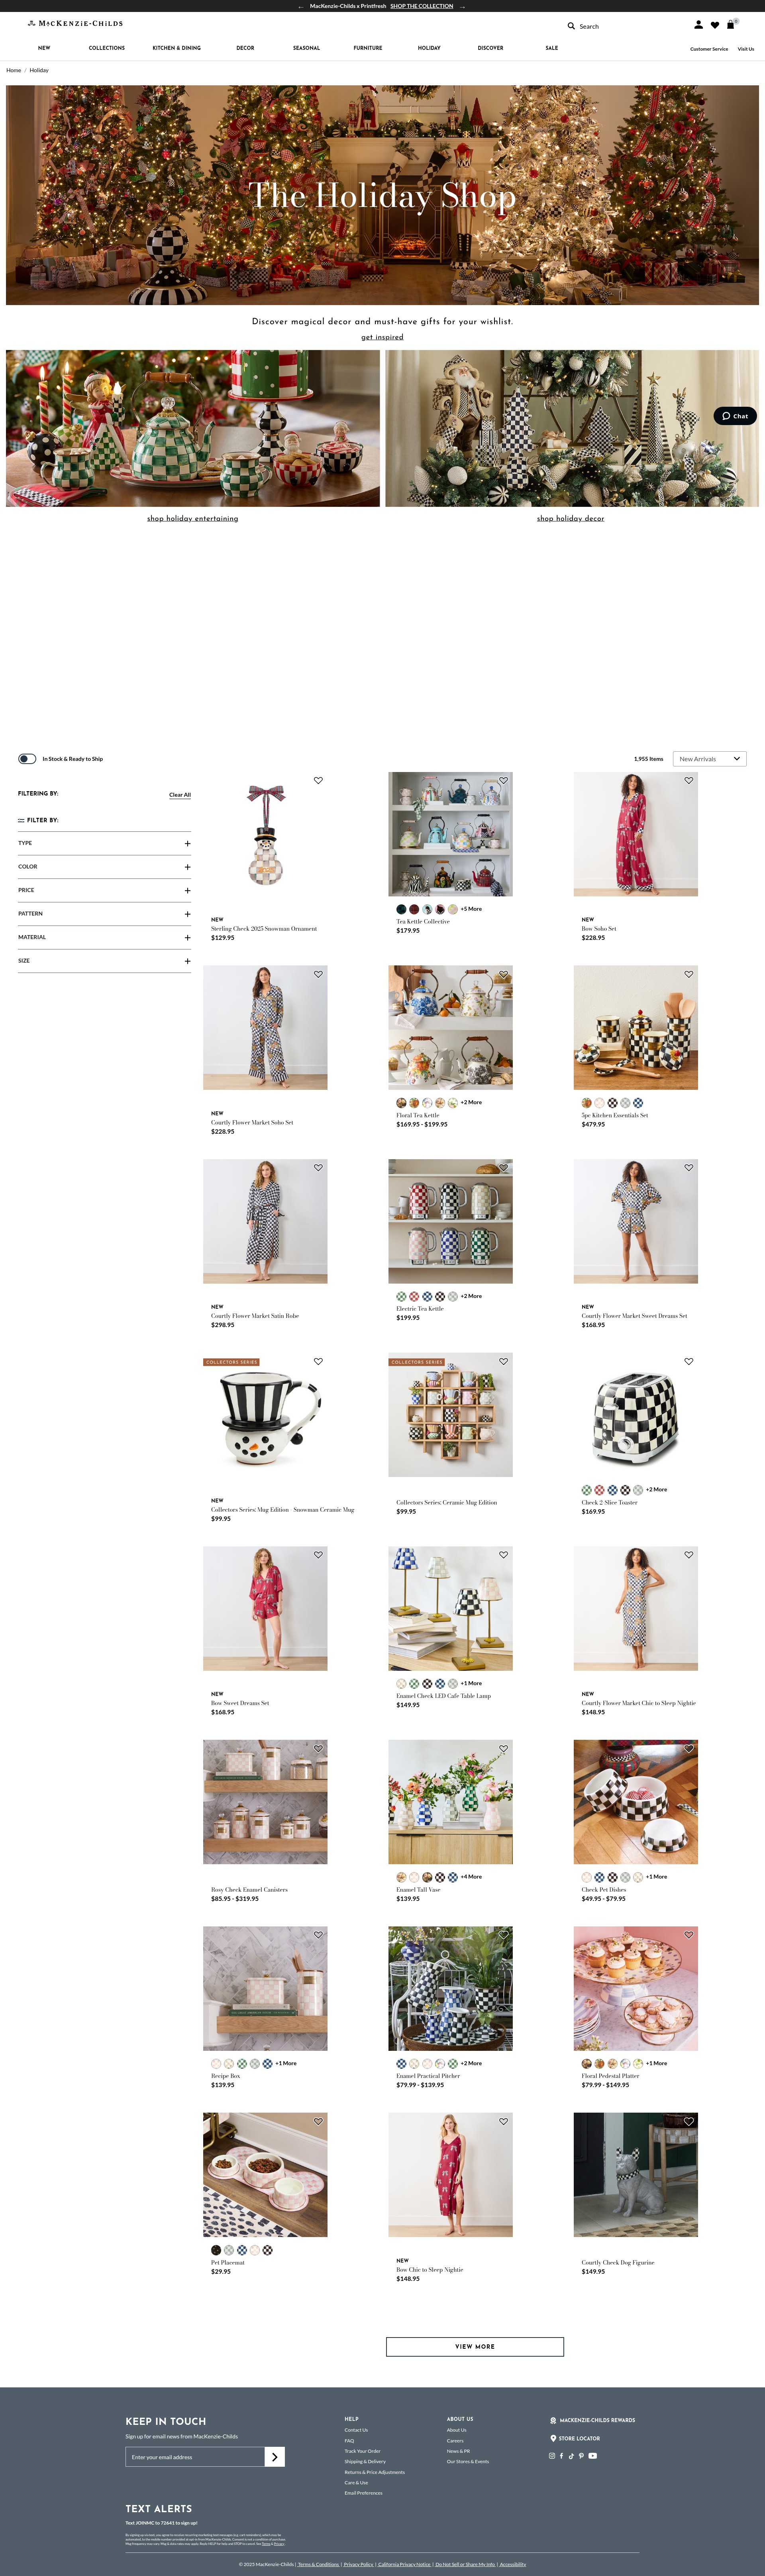The height and width of the screenshot is (2576, 765).
Task: Open the Sale menu
Action: (551, 48)
